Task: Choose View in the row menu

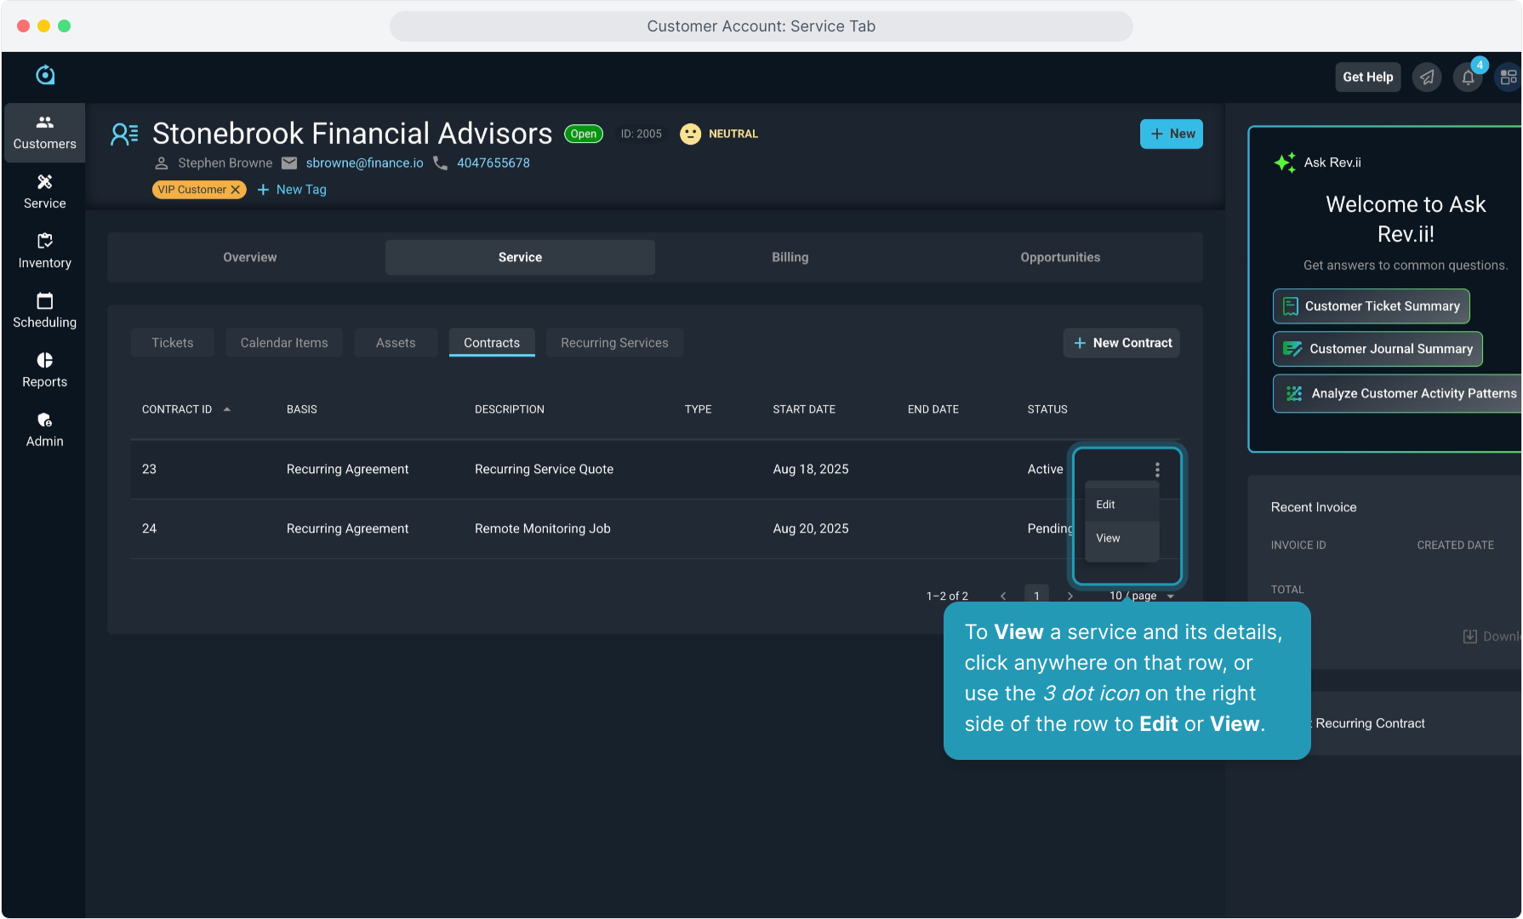Action: coord(1108,538)
